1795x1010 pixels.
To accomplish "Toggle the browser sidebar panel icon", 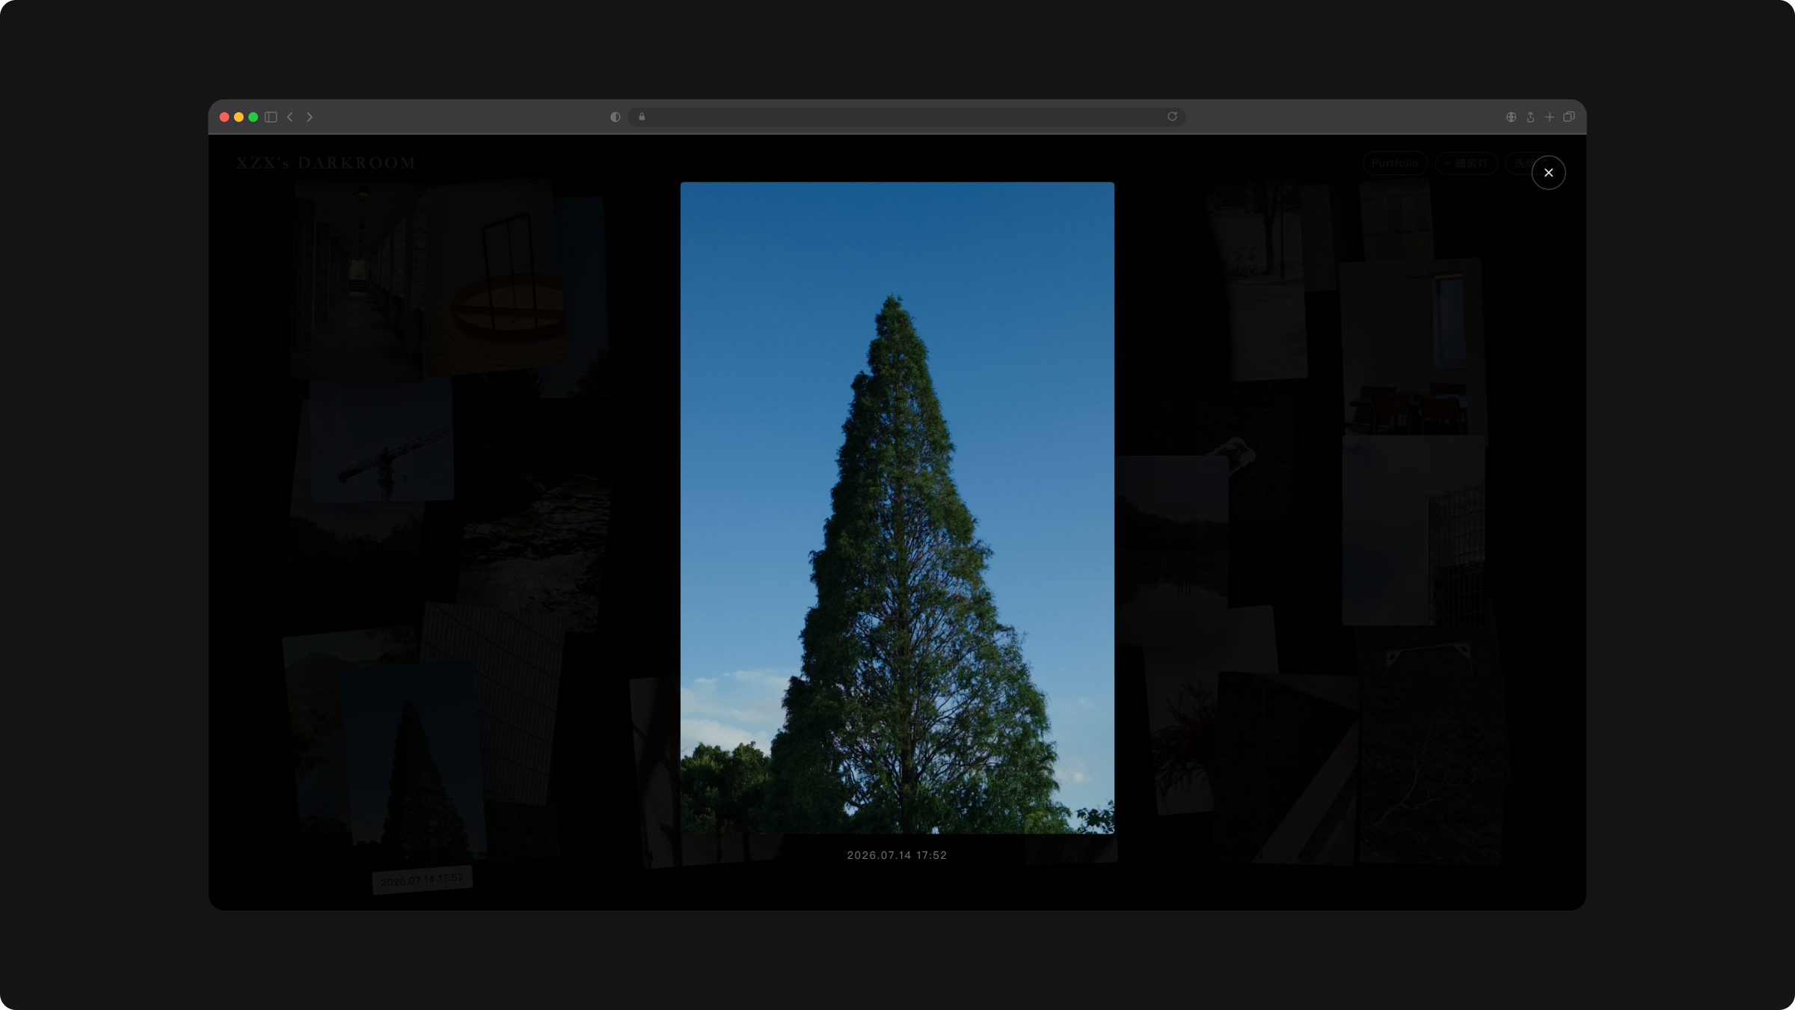I will [x=271, y=117].
